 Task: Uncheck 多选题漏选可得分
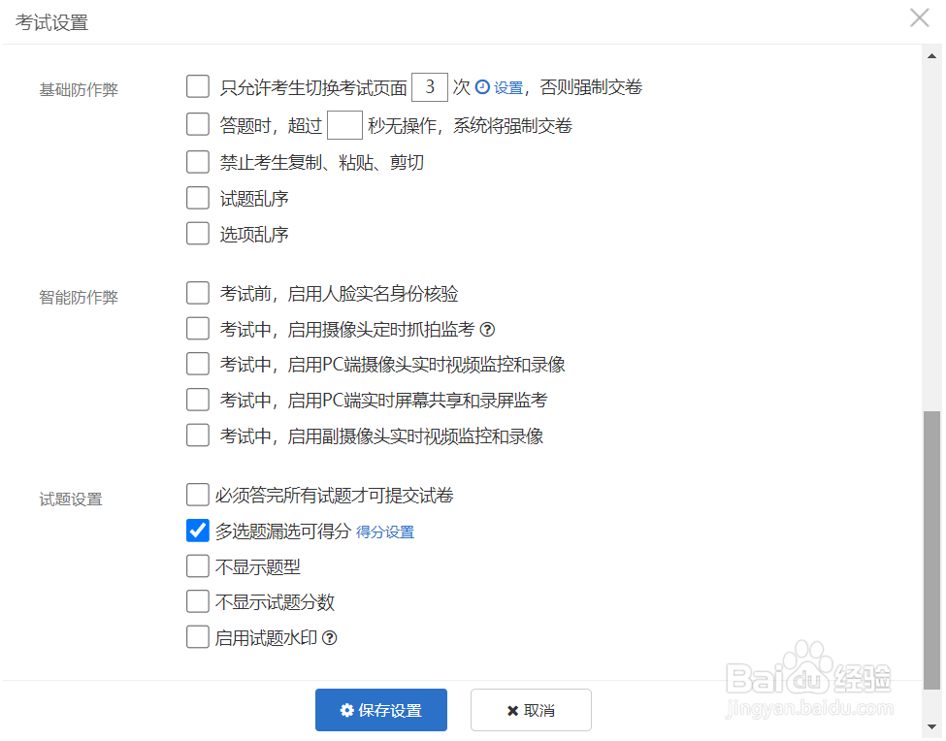198,531
